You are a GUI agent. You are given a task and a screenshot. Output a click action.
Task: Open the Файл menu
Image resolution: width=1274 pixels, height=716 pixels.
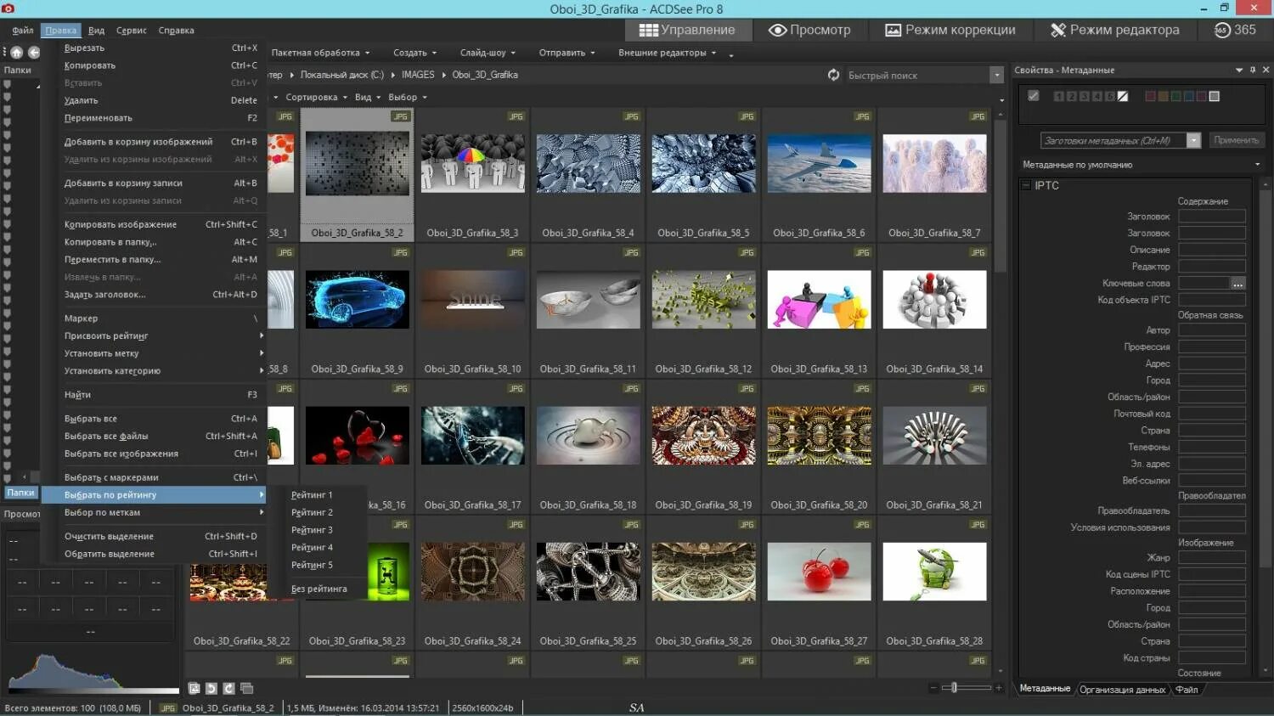23,30
